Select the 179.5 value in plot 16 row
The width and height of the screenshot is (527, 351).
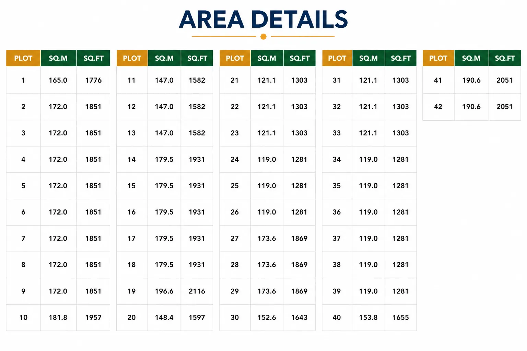coord(164,212)
